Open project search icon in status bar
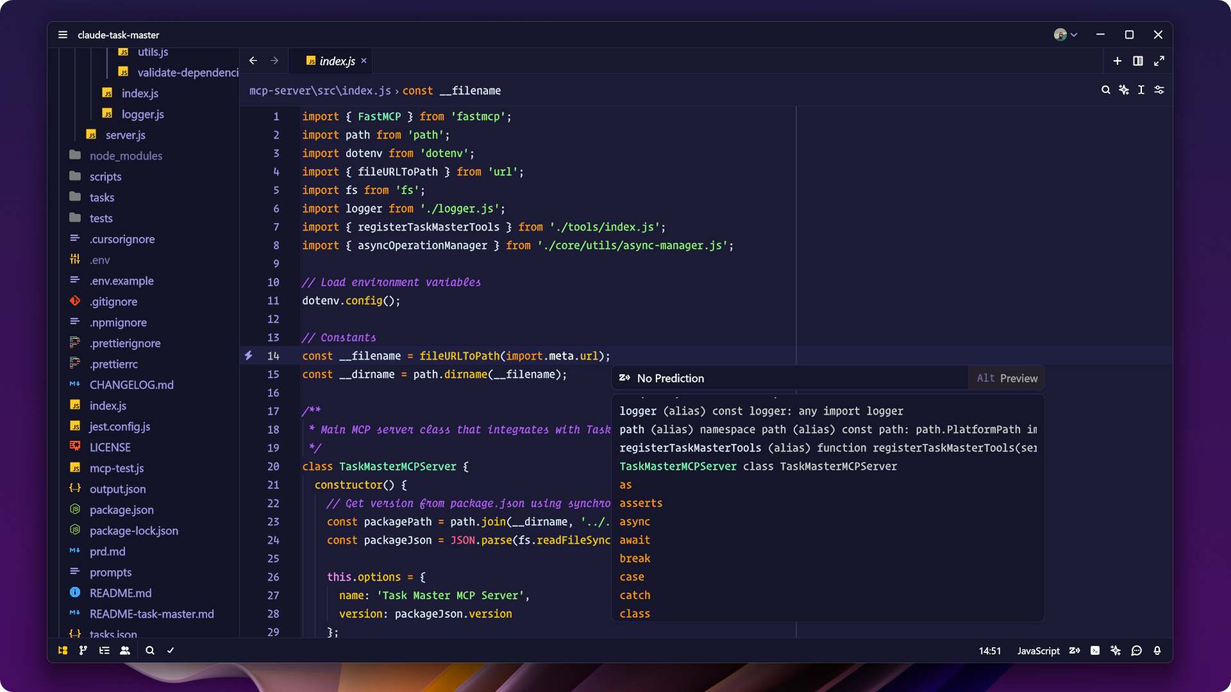 (150, 650)
